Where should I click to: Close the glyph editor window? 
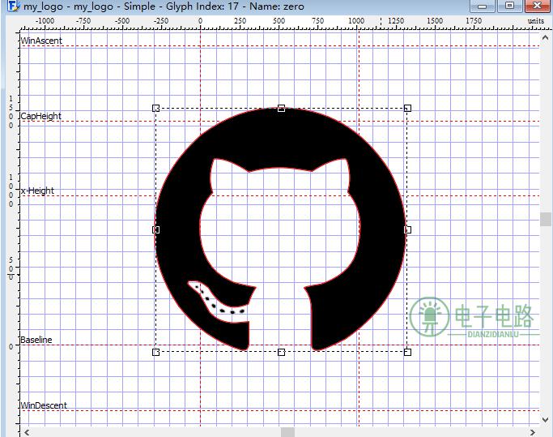click(537, 6)
